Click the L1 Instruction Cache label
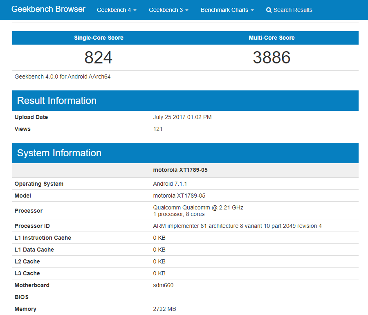 point(43,238)
